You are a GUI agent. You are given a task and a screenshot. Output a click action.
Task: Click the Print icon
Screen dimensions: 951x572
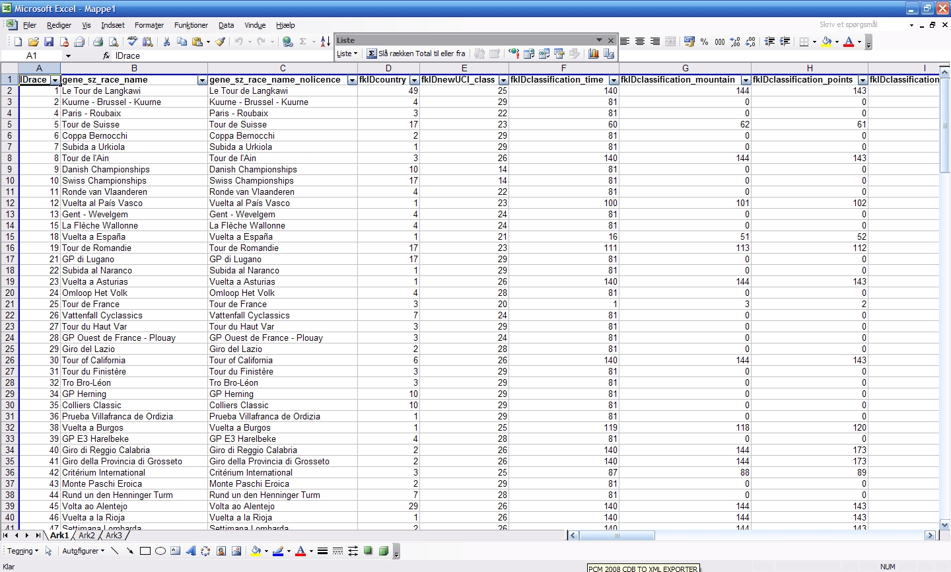98,42
